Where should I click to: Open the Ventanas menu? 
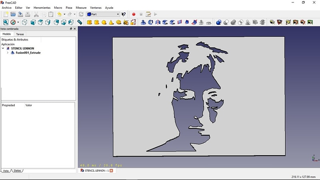[96, 8]
